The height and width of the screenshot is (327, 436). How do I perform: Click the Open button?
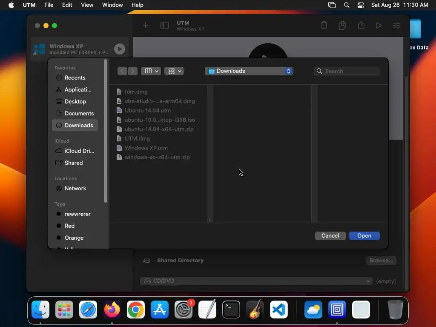coord(364,236)
